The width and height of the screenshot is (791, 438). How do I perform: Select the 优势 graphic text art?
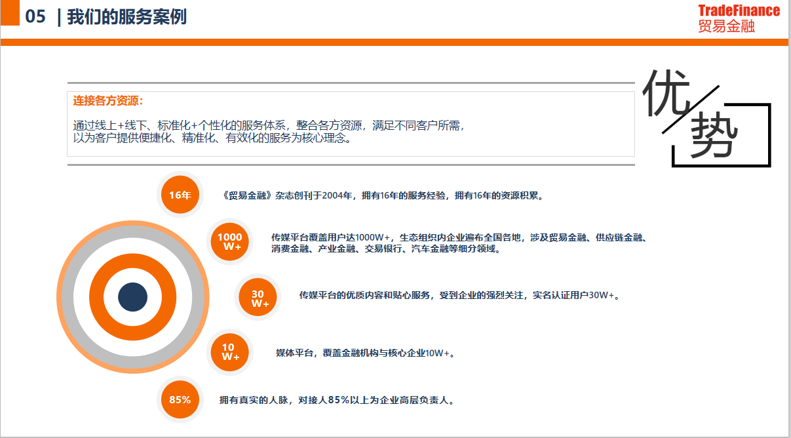click(x=704, y=117)
